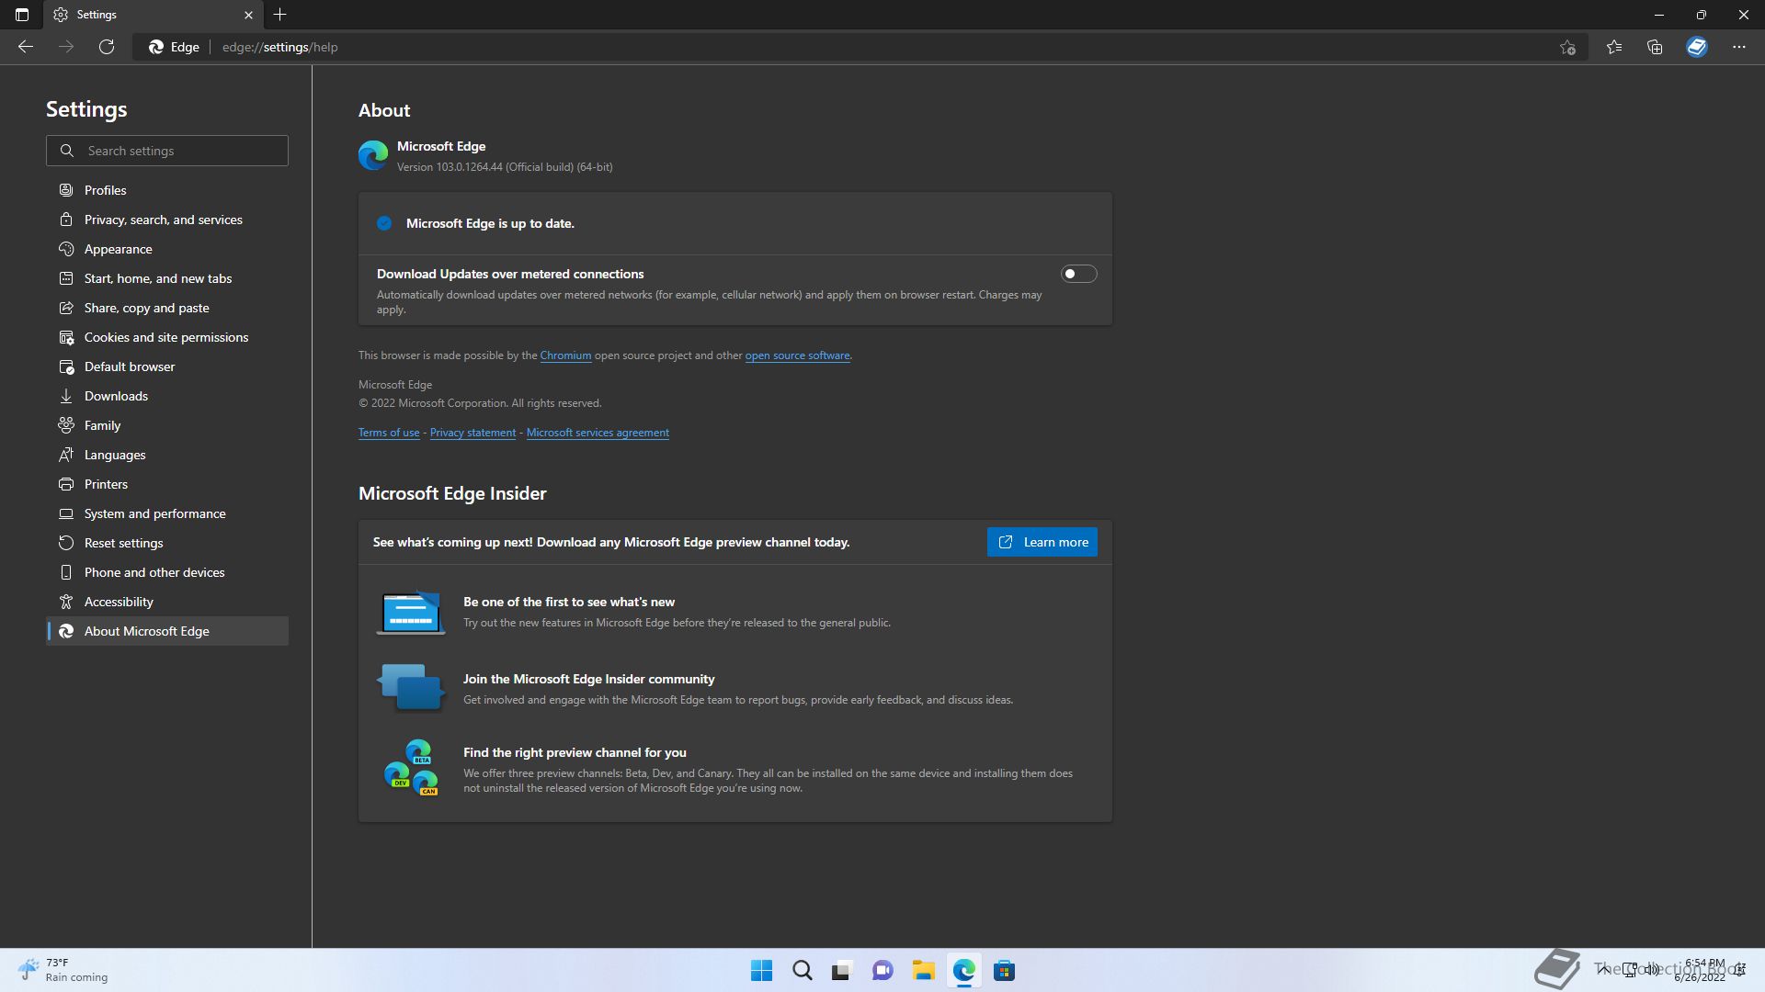Screen dimensions: 1765x992
Task: Toggle Download Updates over metered connections
Action: point(1078,274)
